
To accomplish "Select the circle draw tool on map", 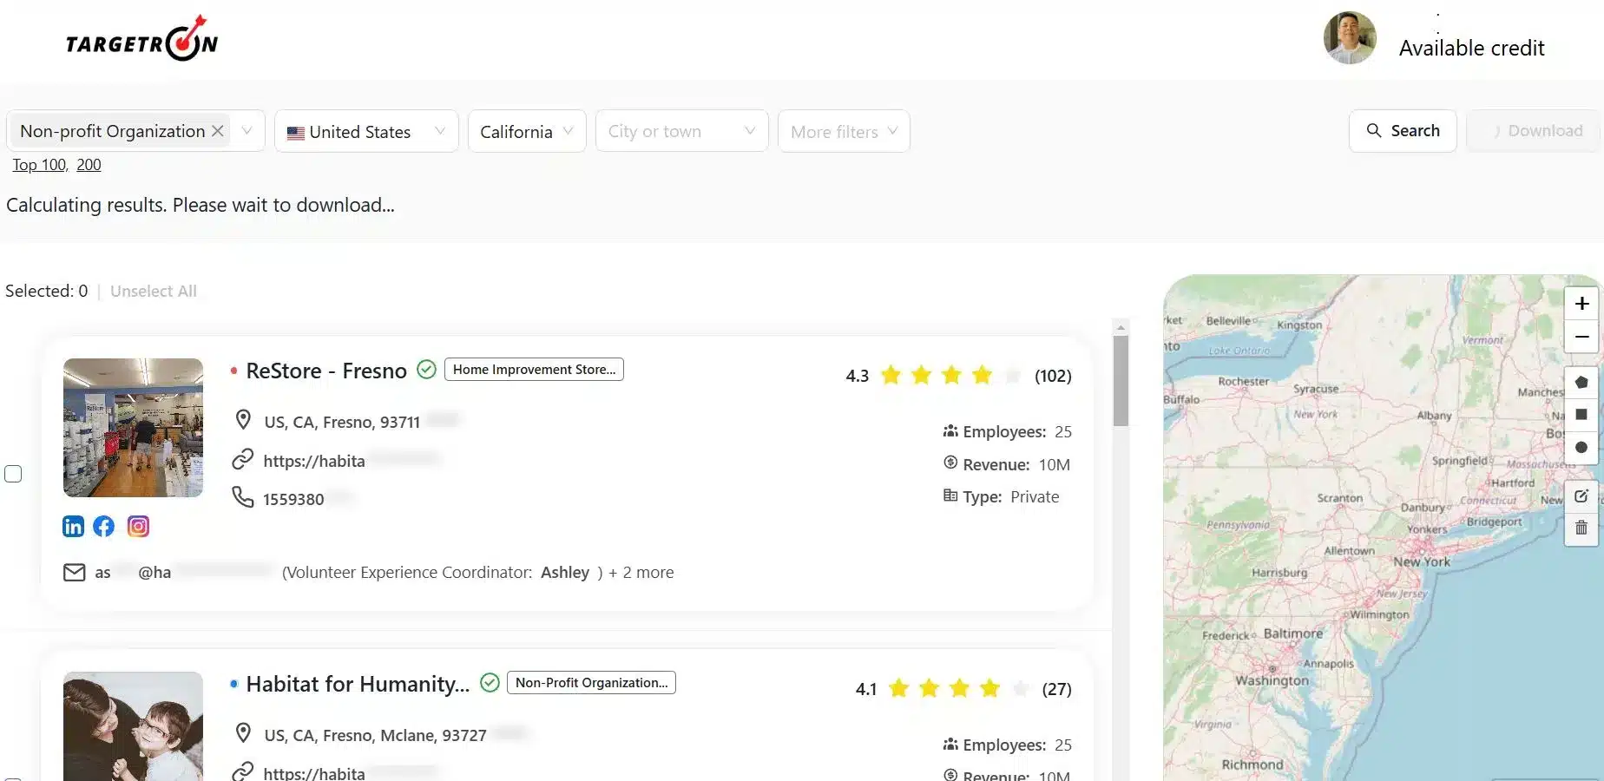I will point(1581,448).
